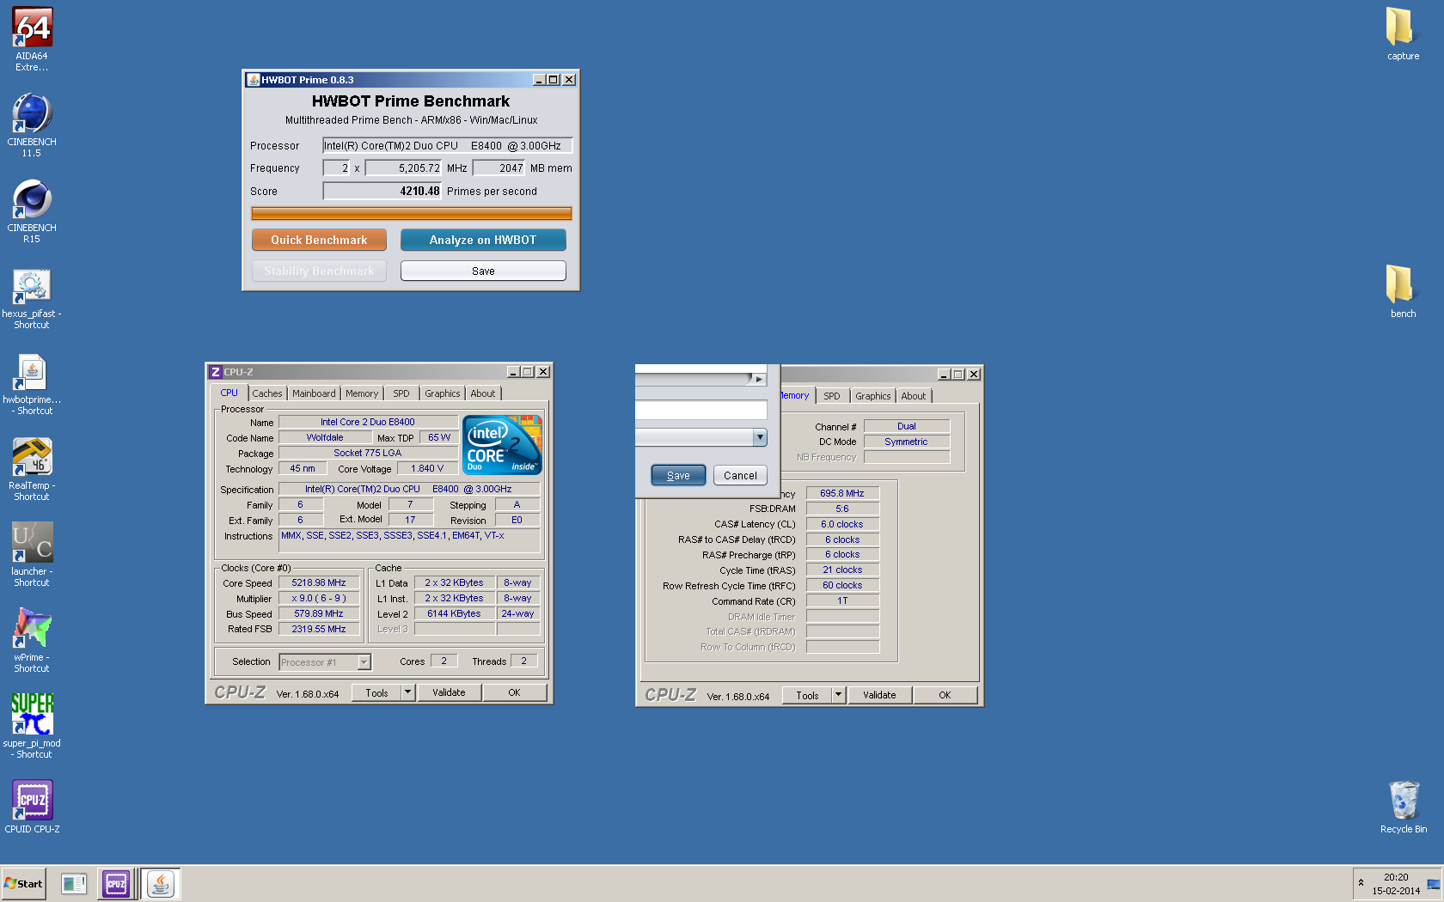Click the HWBOT Prime title bar Java icon
Image resolution: width=1444 pixels, height=902 pixels.
[x=254, y=80]
